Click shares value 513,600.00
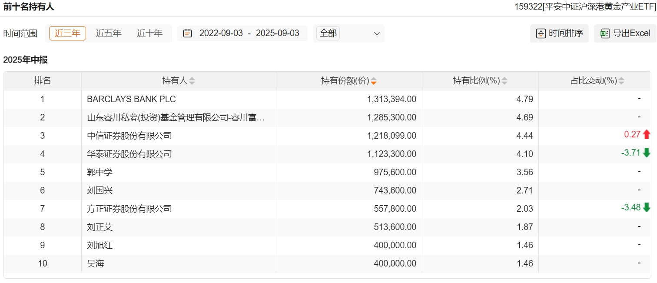 [395, 227]
